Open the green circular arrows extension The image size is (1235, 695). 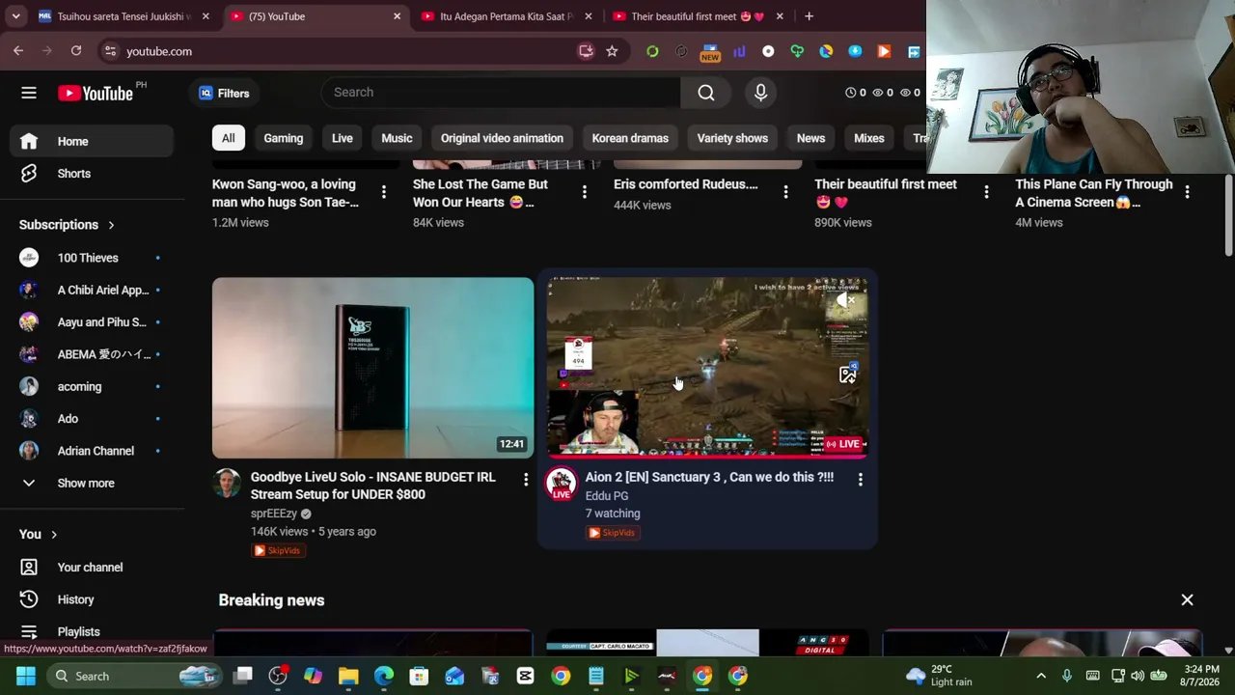point(652,51)
